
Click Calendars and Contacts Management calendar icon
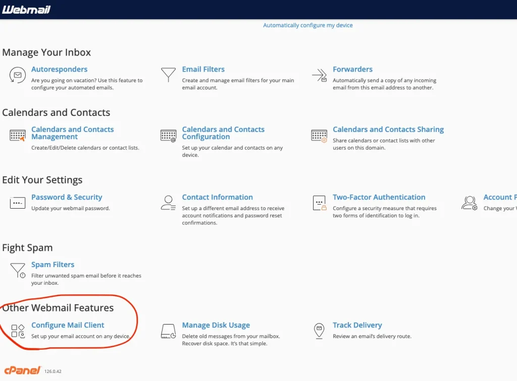[18, 135]
